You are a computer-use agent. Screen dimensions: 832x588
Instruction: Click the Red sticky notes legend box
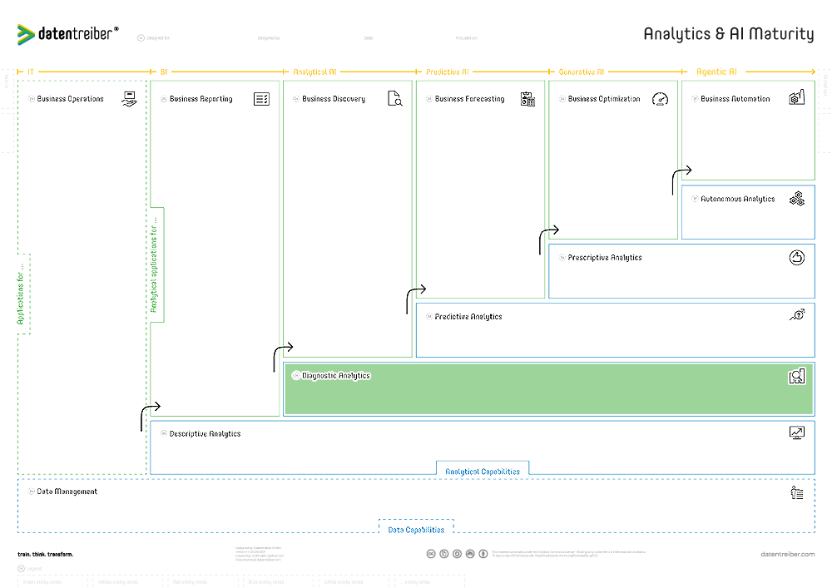pos(202,581)
